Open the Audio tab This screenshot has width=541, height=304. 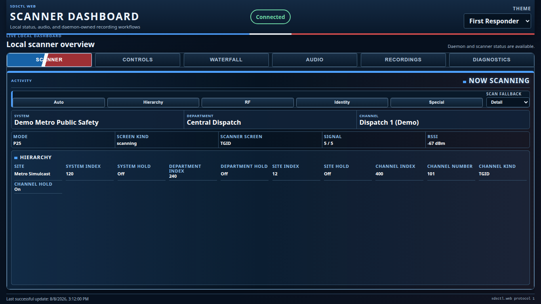(314, 60)
